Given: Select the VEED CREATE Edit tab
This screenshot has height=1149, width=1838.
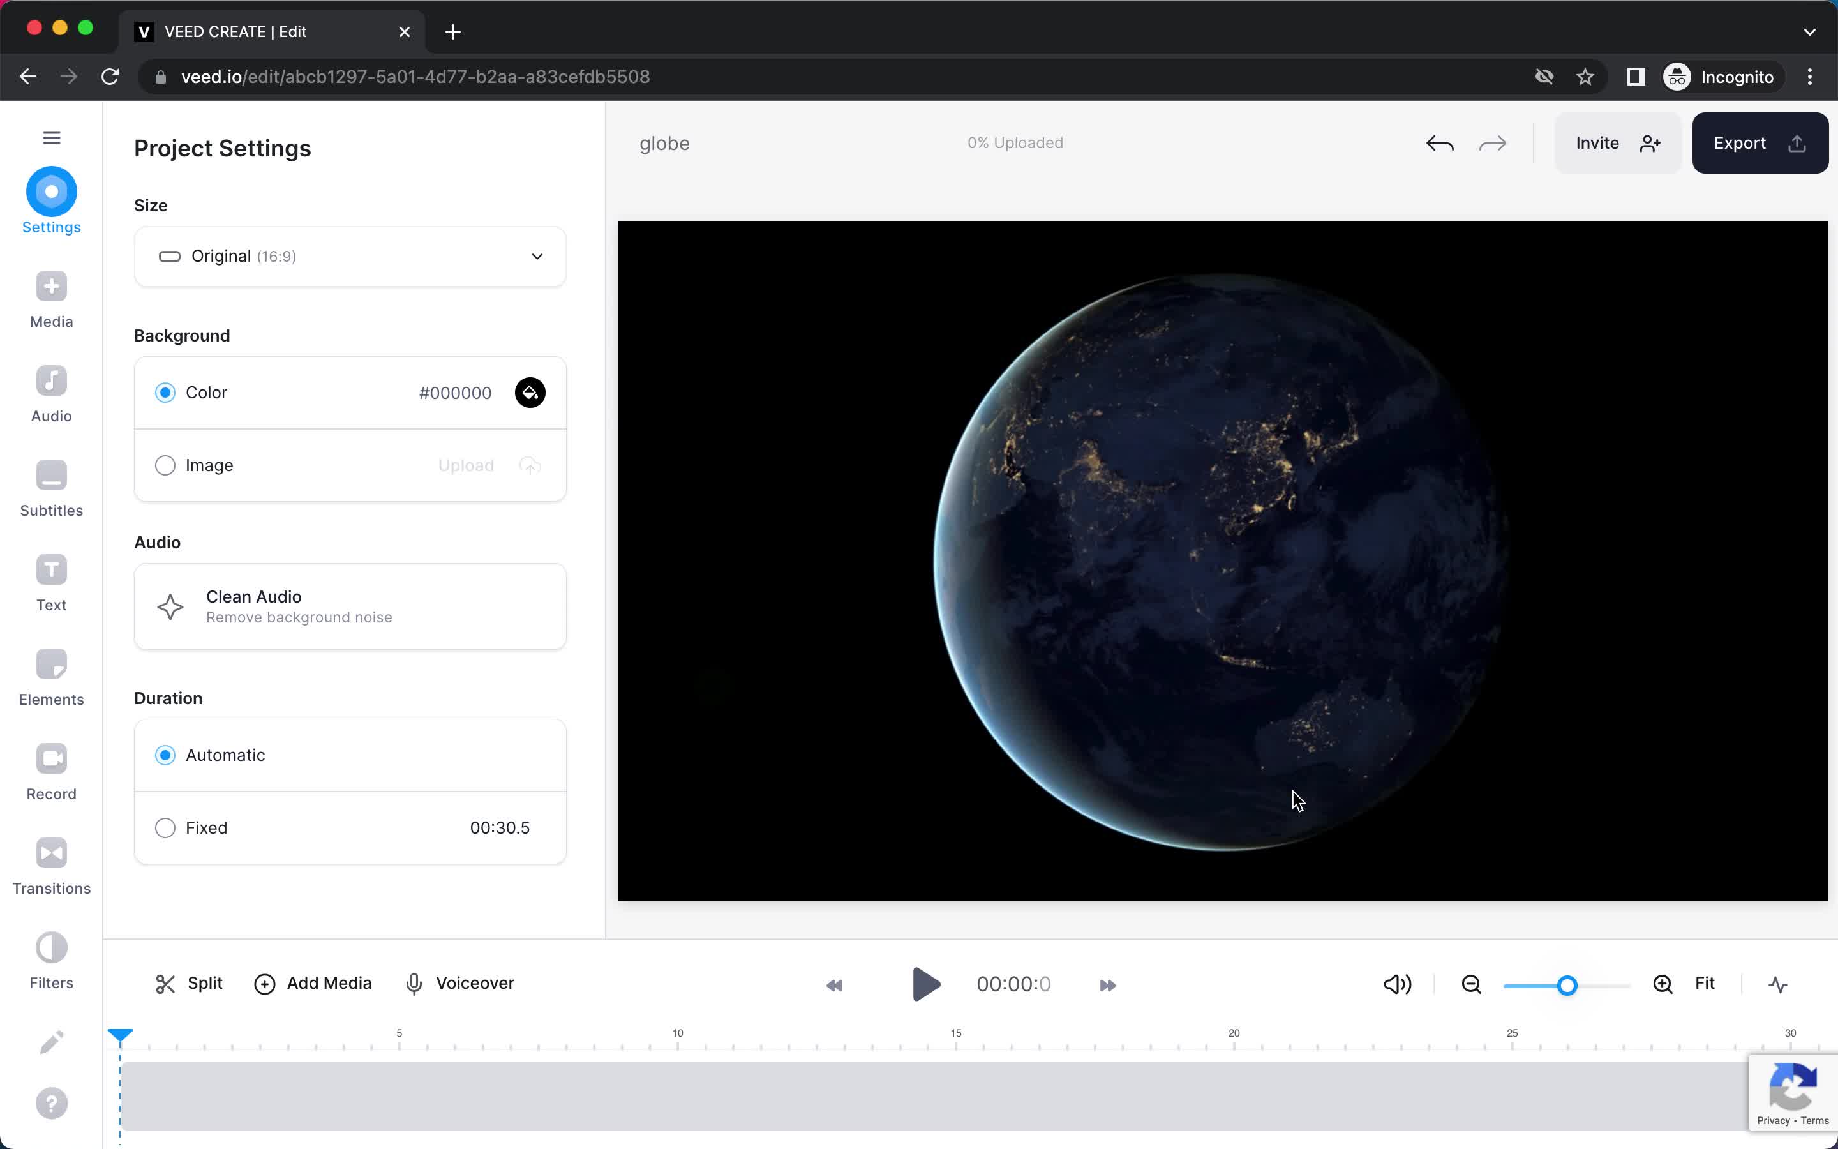Looking at the screenshot, I should pos(273,32).
